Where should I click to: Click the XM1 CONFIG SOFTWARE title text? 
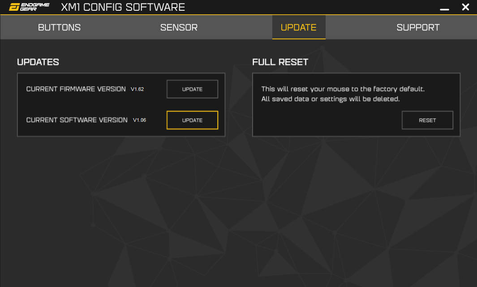pyautogui.click(x=123, y=7)
